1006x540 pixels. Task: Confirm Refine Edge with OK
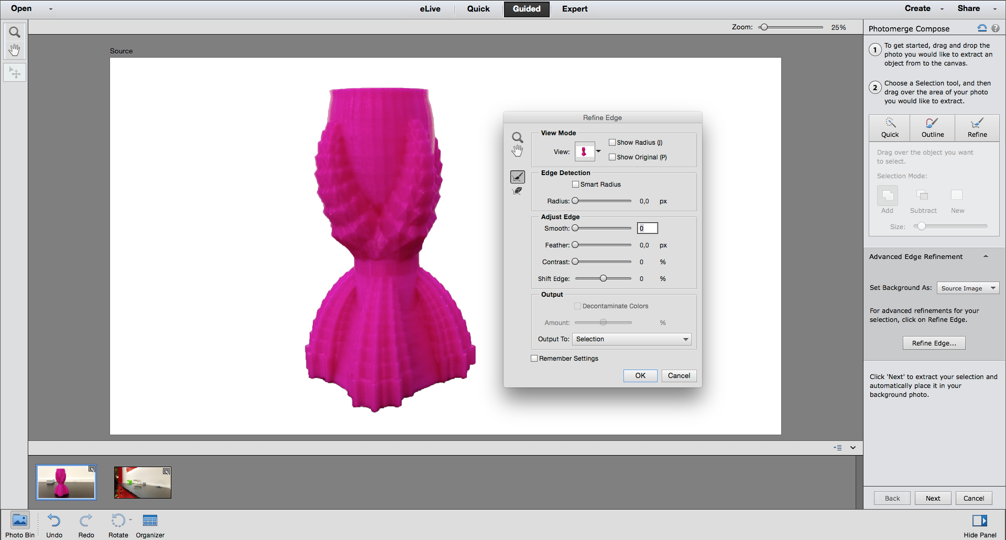pos(640,375)
